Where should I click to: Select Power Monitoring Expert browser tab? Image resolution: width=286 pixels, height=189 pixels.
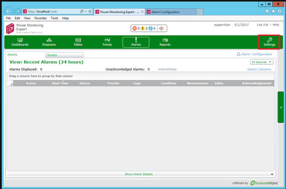(x=119, y=12)
